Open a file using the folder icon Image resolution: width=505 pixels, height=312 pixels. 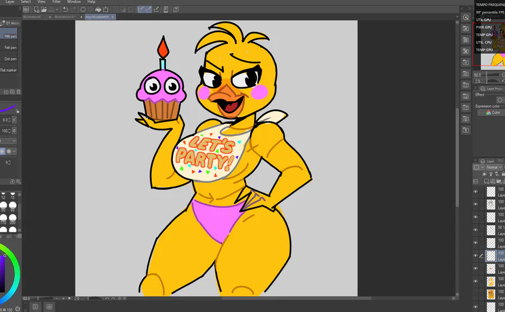tap(44, 10)
